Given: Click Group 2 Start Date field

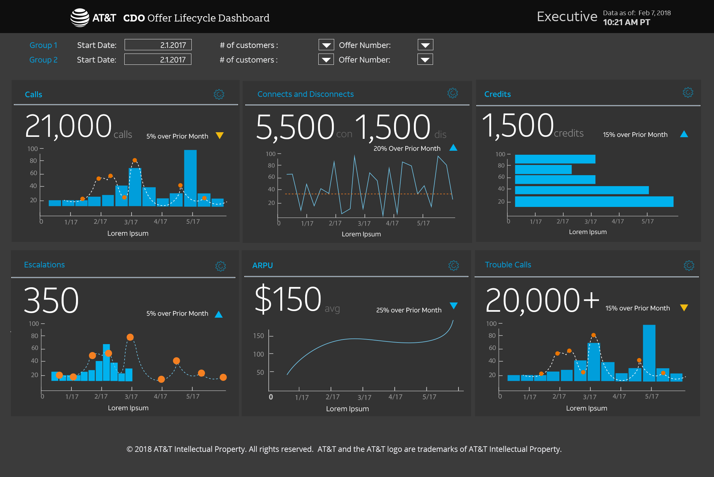Looking at the screenshot, I should 158,60.
